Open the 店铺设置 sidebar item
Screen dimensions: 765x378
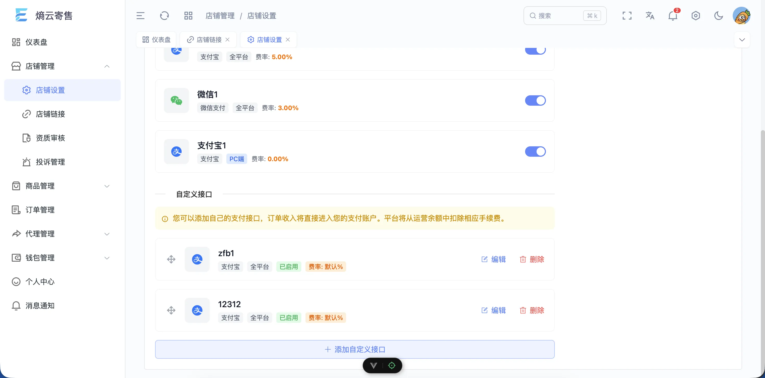tap(50, 90)
